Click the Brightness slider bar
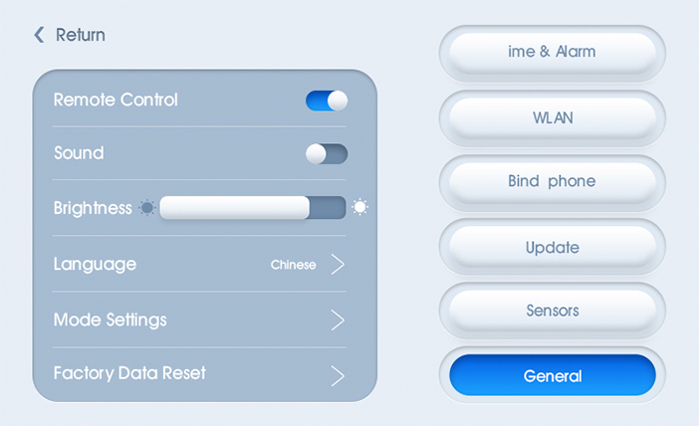The width and height of the screenshot is (699, 426). (x=252, y=207)
